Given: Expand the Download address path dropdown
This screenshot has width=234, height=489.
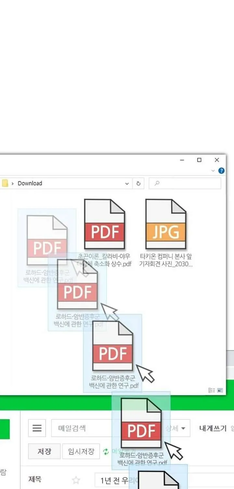Looking at the screenshot, I should [127, 184].
